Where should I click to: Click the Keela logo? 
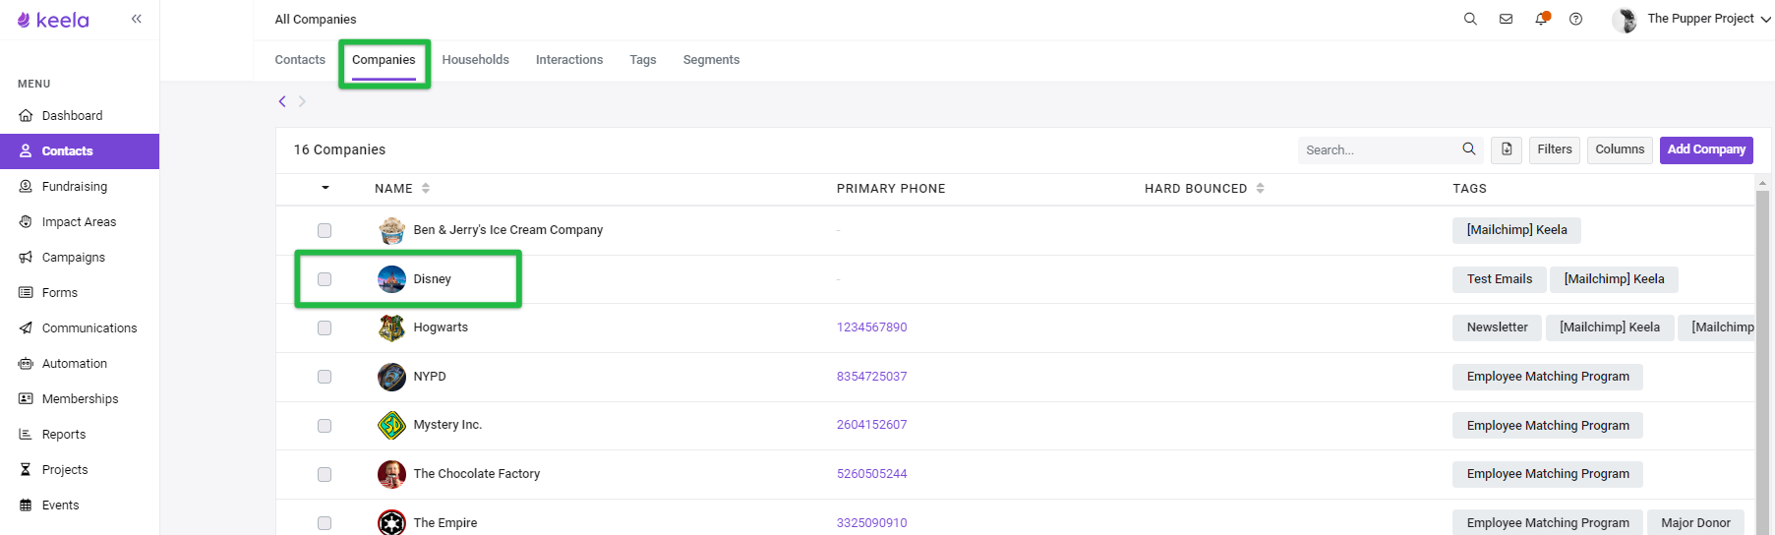(53, 20)
